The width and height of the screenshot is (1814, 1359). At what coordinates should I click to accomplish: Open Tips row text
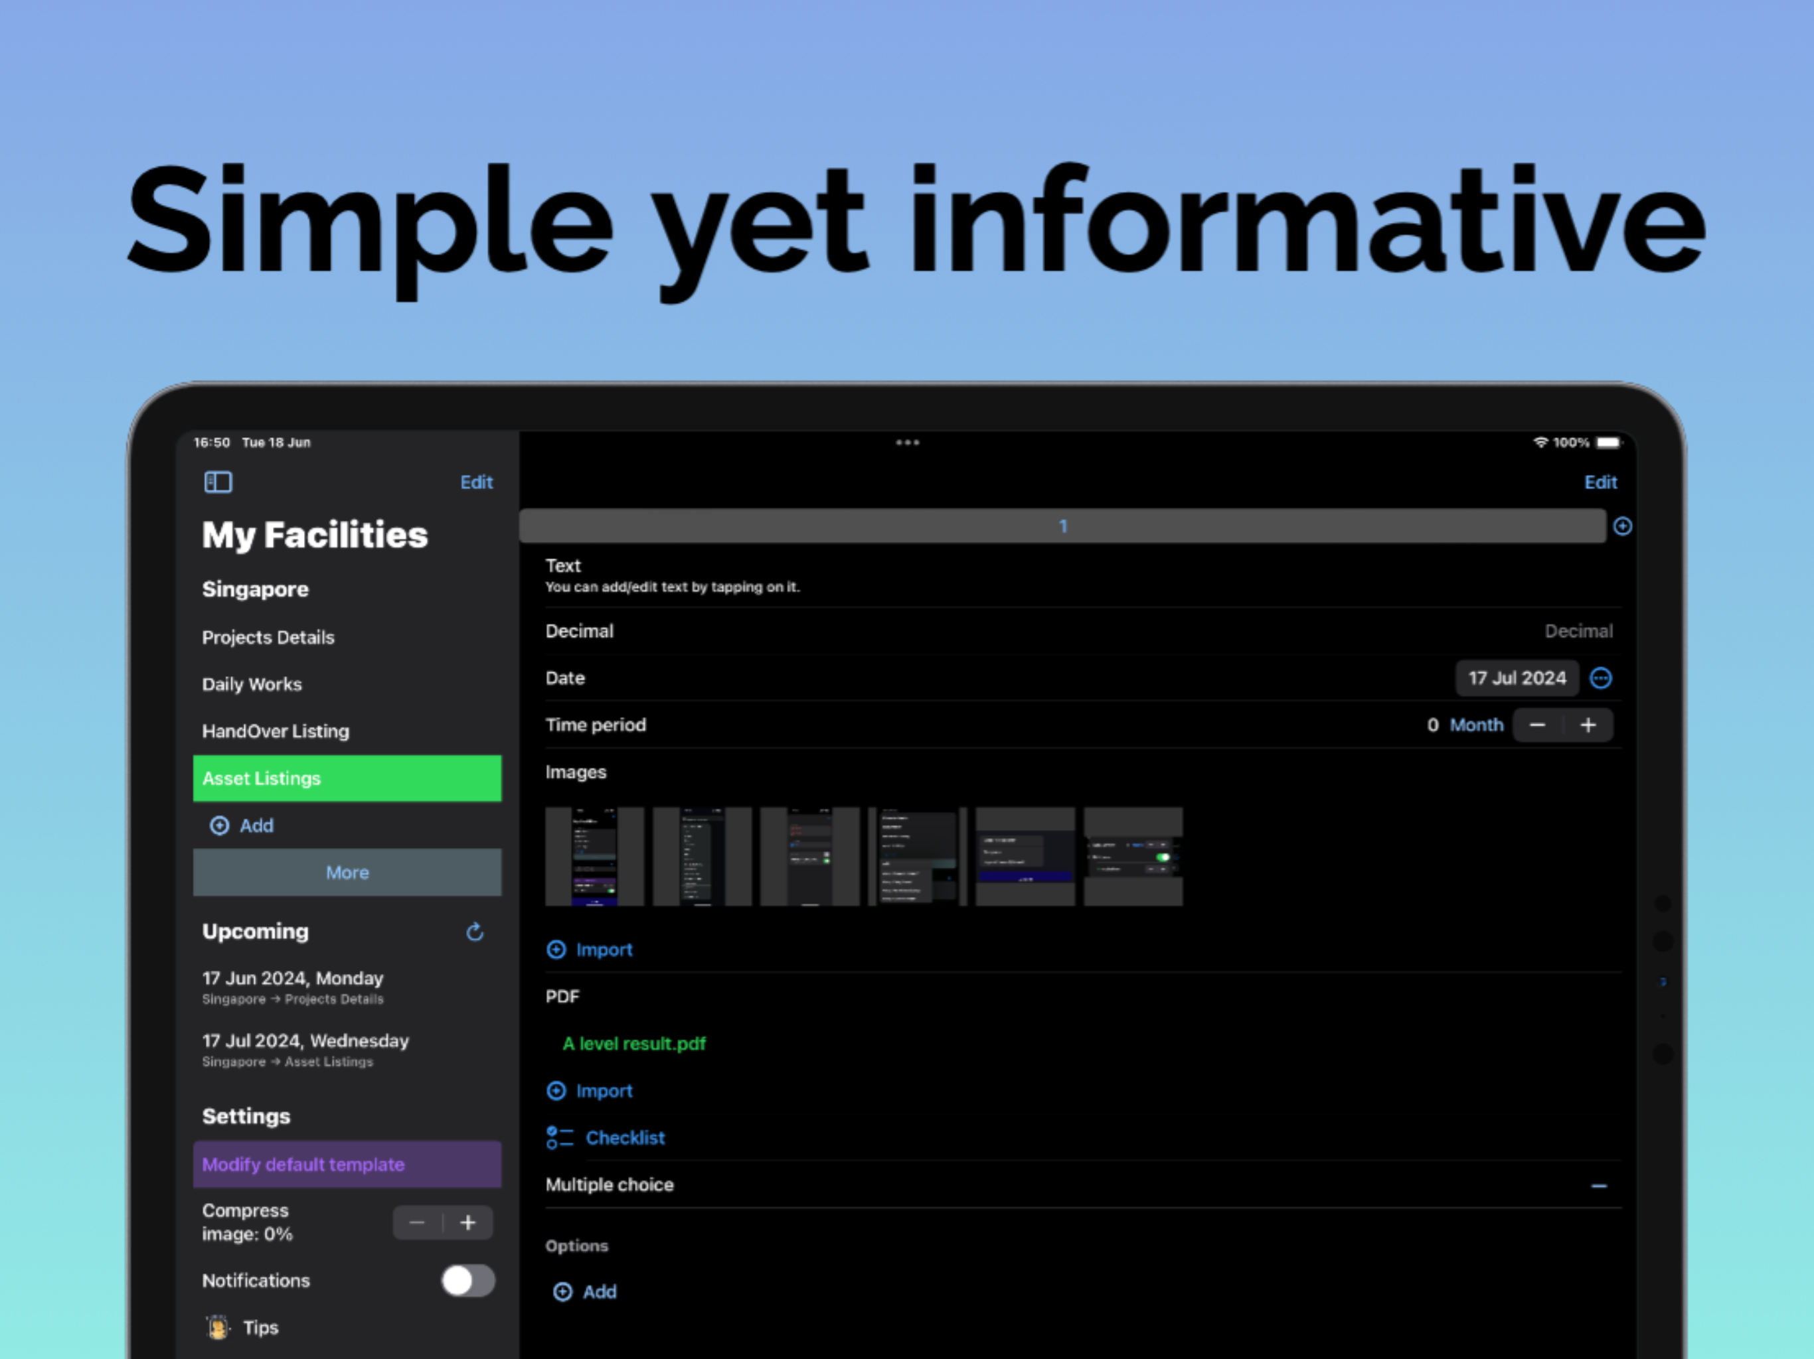coord(261,1327)
